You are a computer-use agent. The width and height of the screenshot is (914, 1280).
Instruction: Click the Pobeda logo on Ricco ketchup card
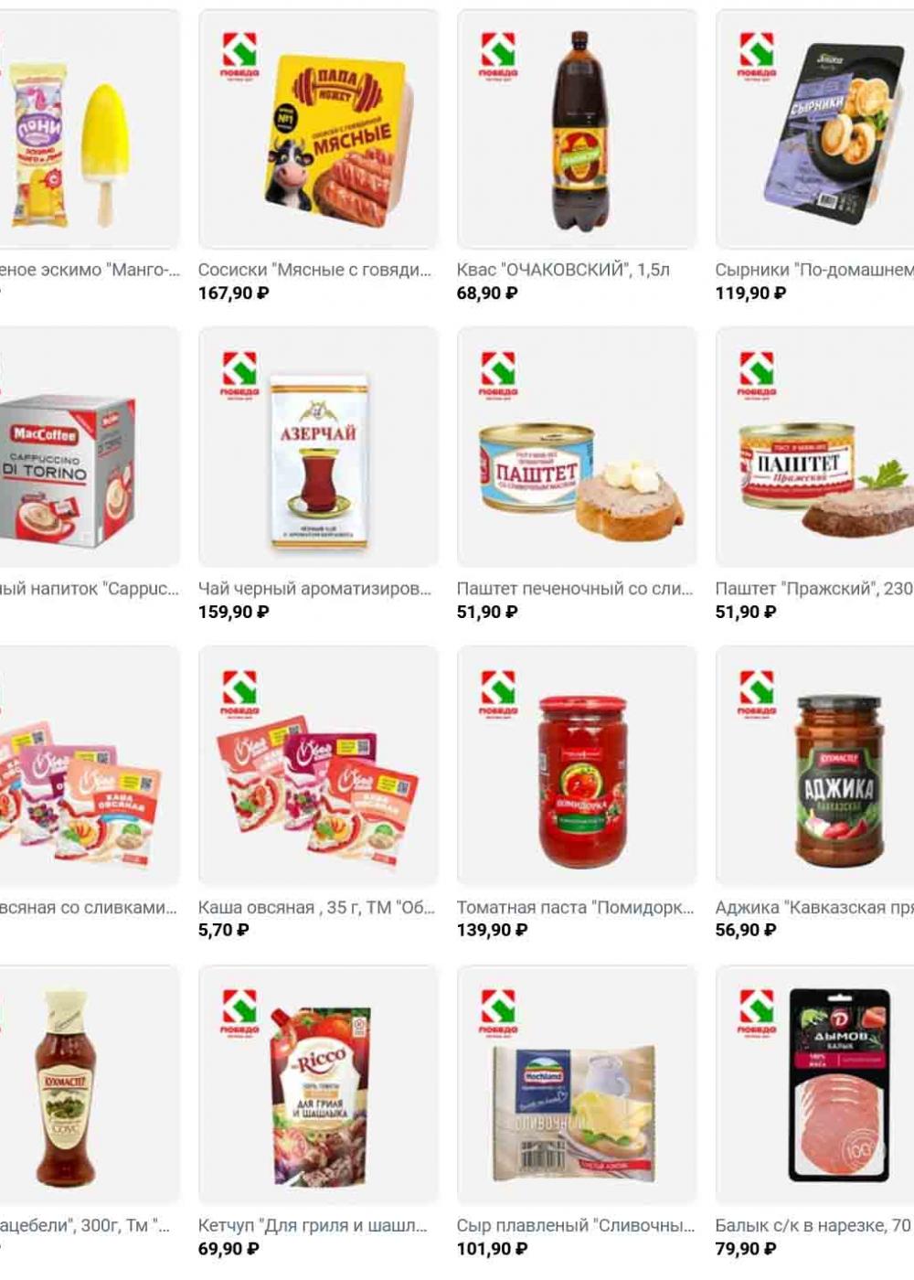click(x=239, y=1011)
